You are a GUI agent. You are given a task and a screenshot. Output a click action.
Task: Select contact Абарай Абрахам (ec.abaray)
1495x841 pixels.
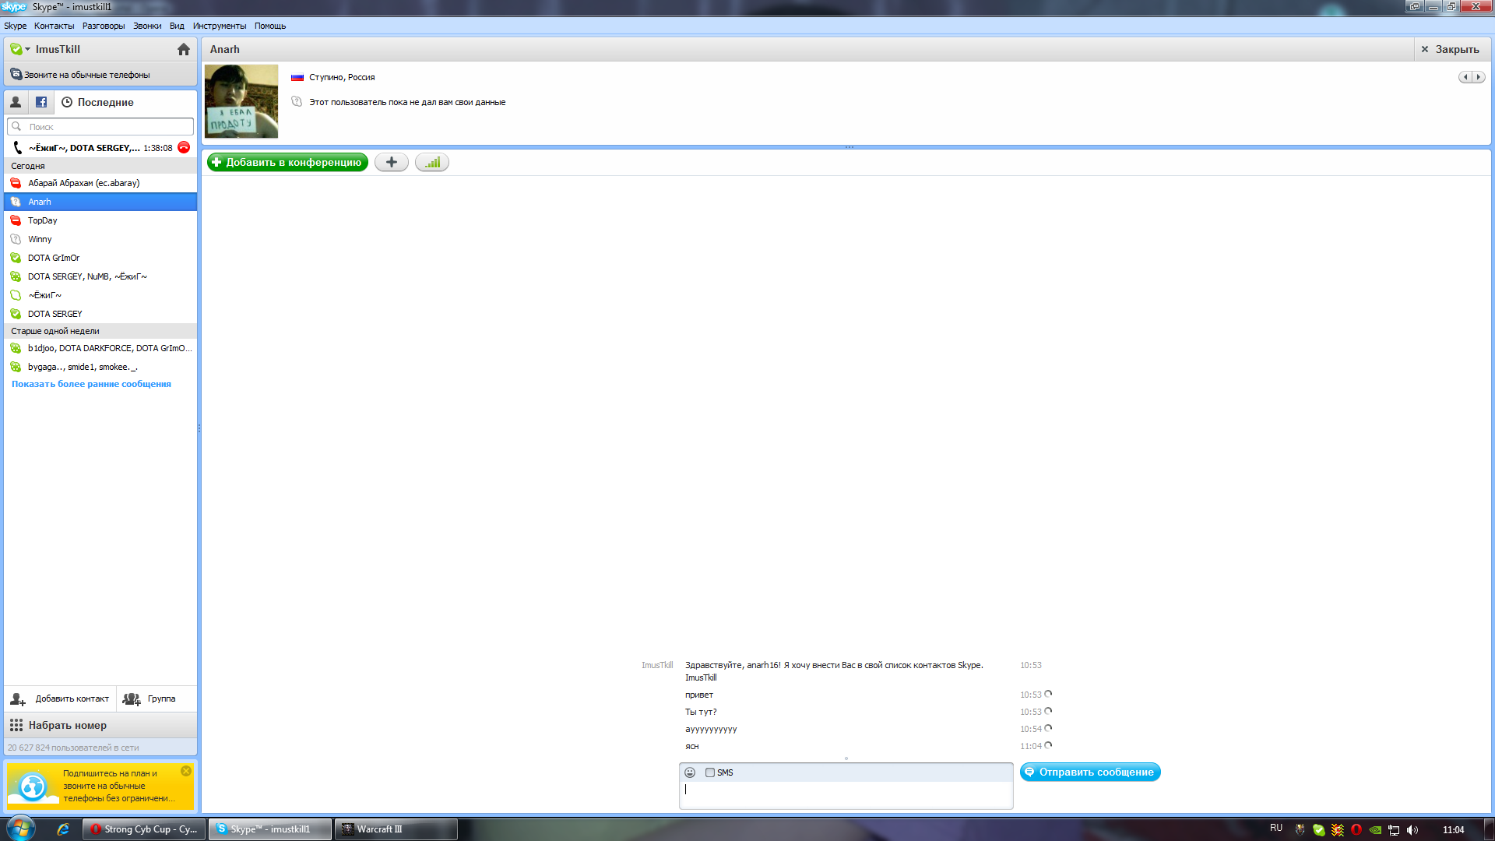coord(100,183)
